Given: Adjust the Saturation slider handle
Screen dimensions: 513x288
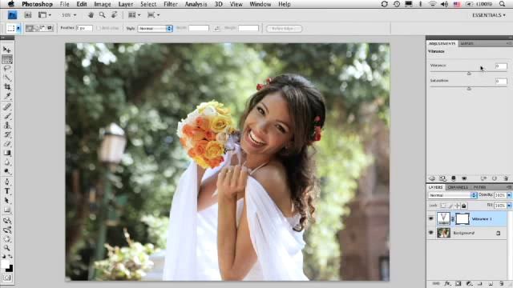Looking at the screenshot, I should (469, 89).
